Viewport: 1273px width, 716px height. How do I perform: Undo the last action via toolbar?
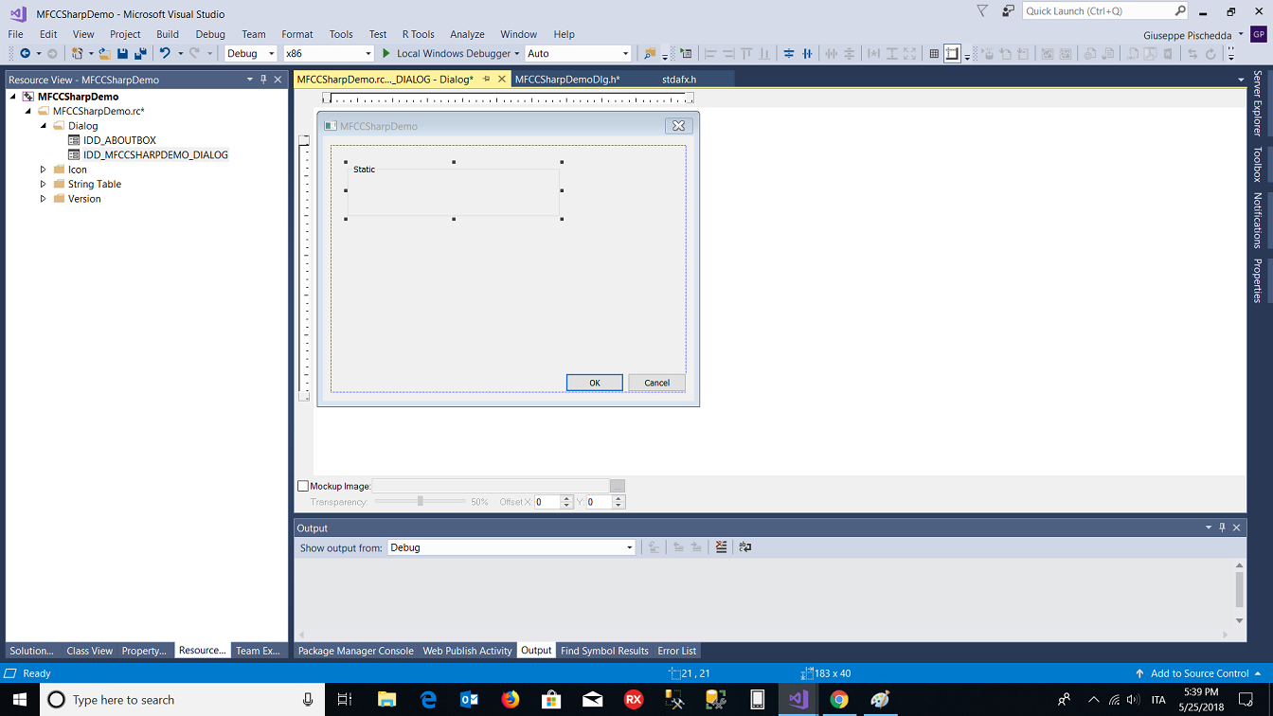click(x=165, y=54)
